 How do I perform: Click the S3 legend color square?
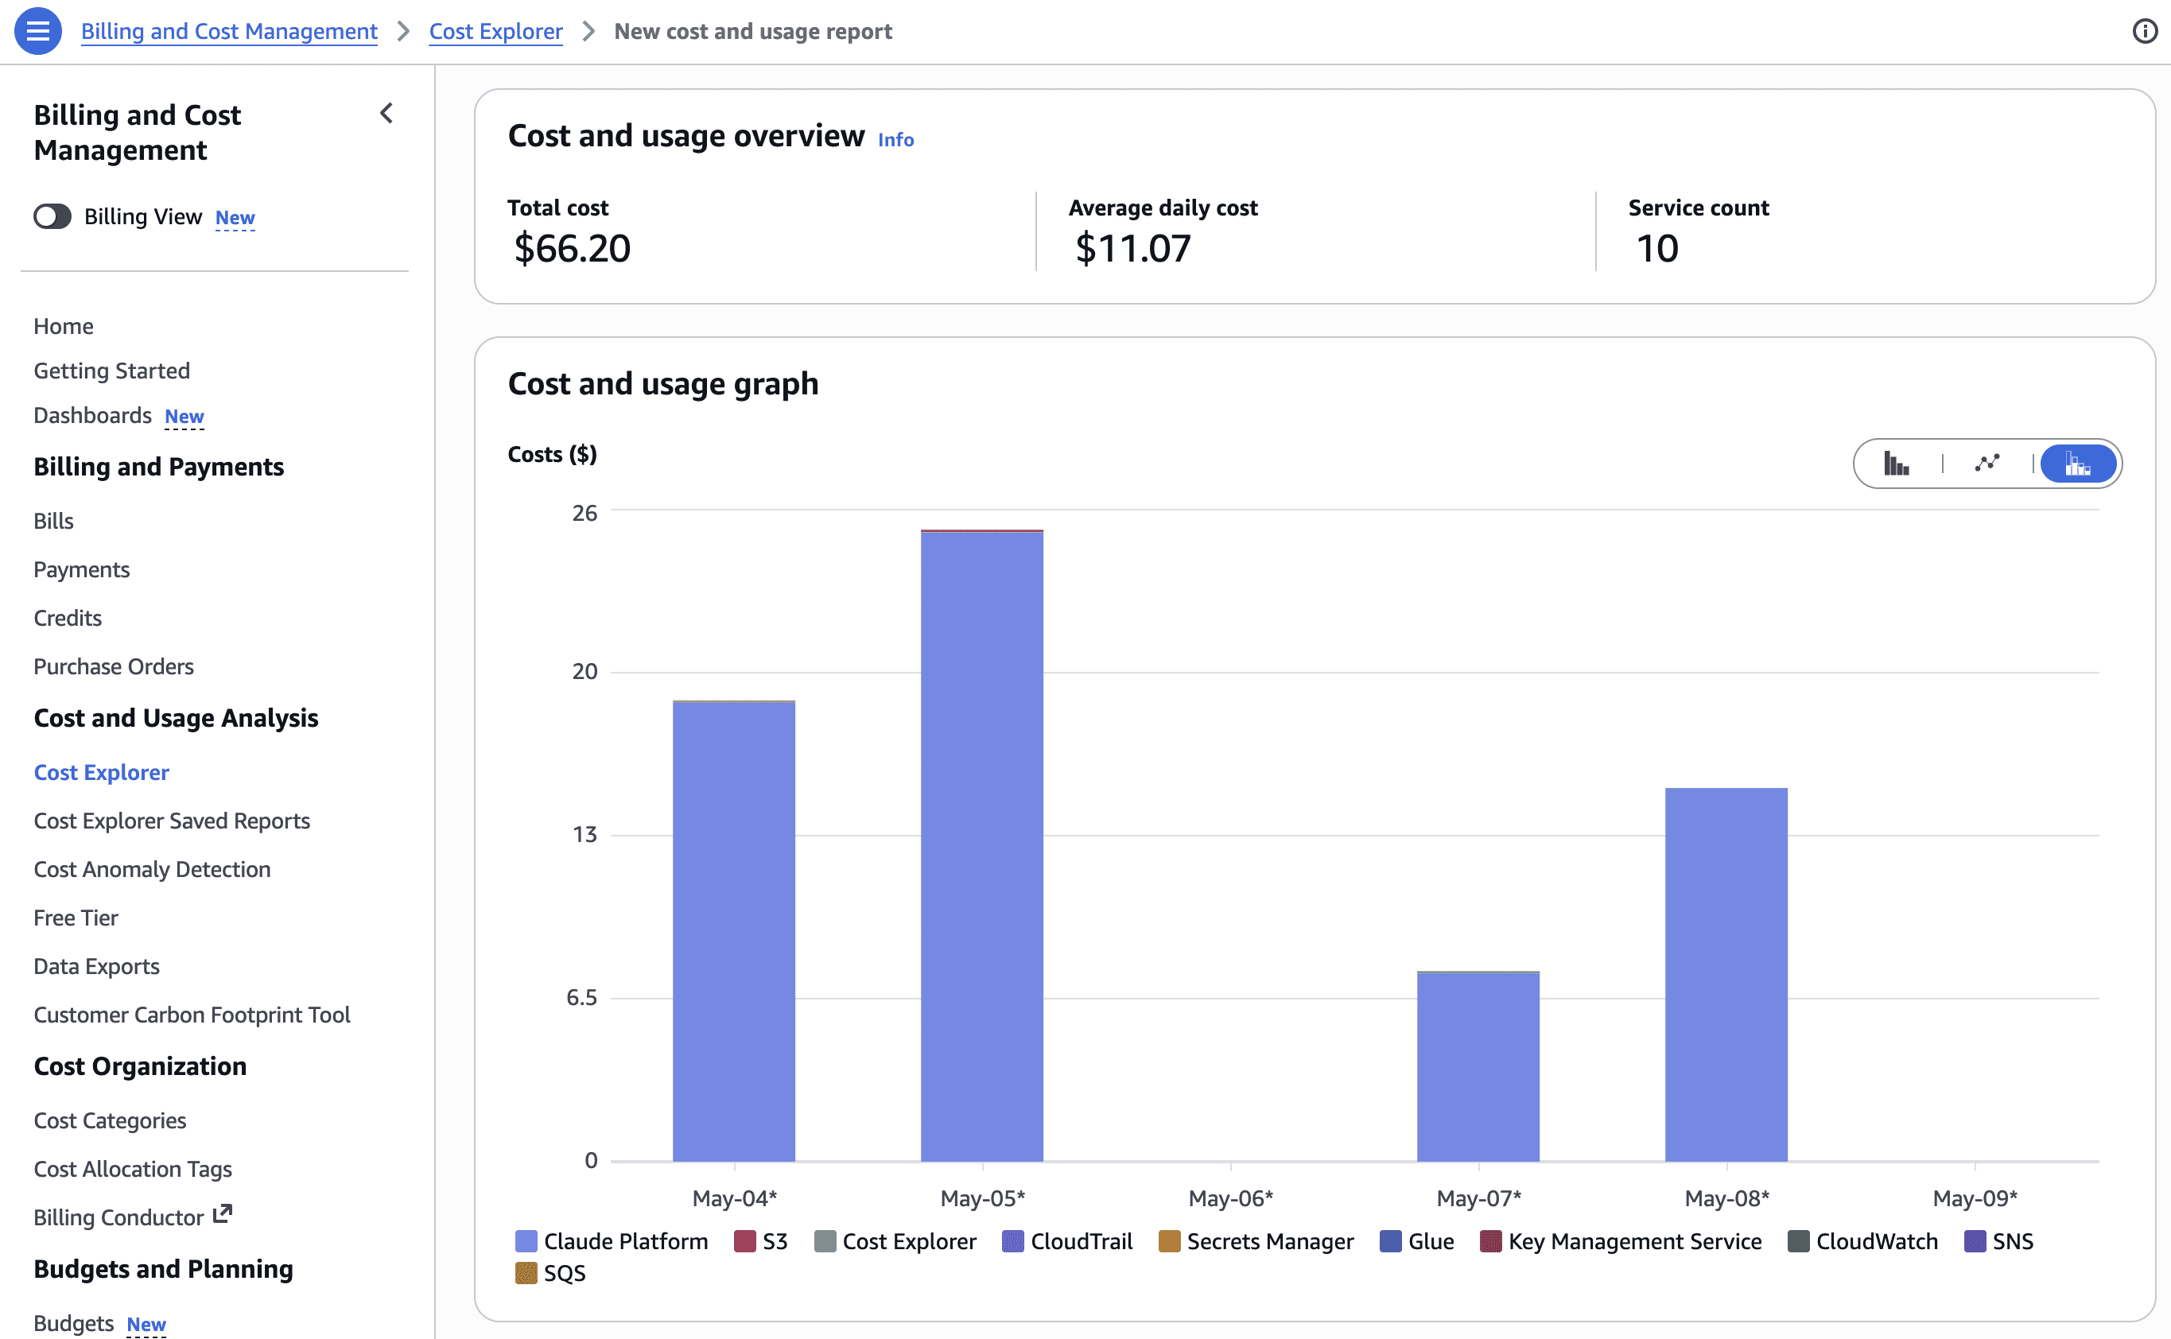745,1240
